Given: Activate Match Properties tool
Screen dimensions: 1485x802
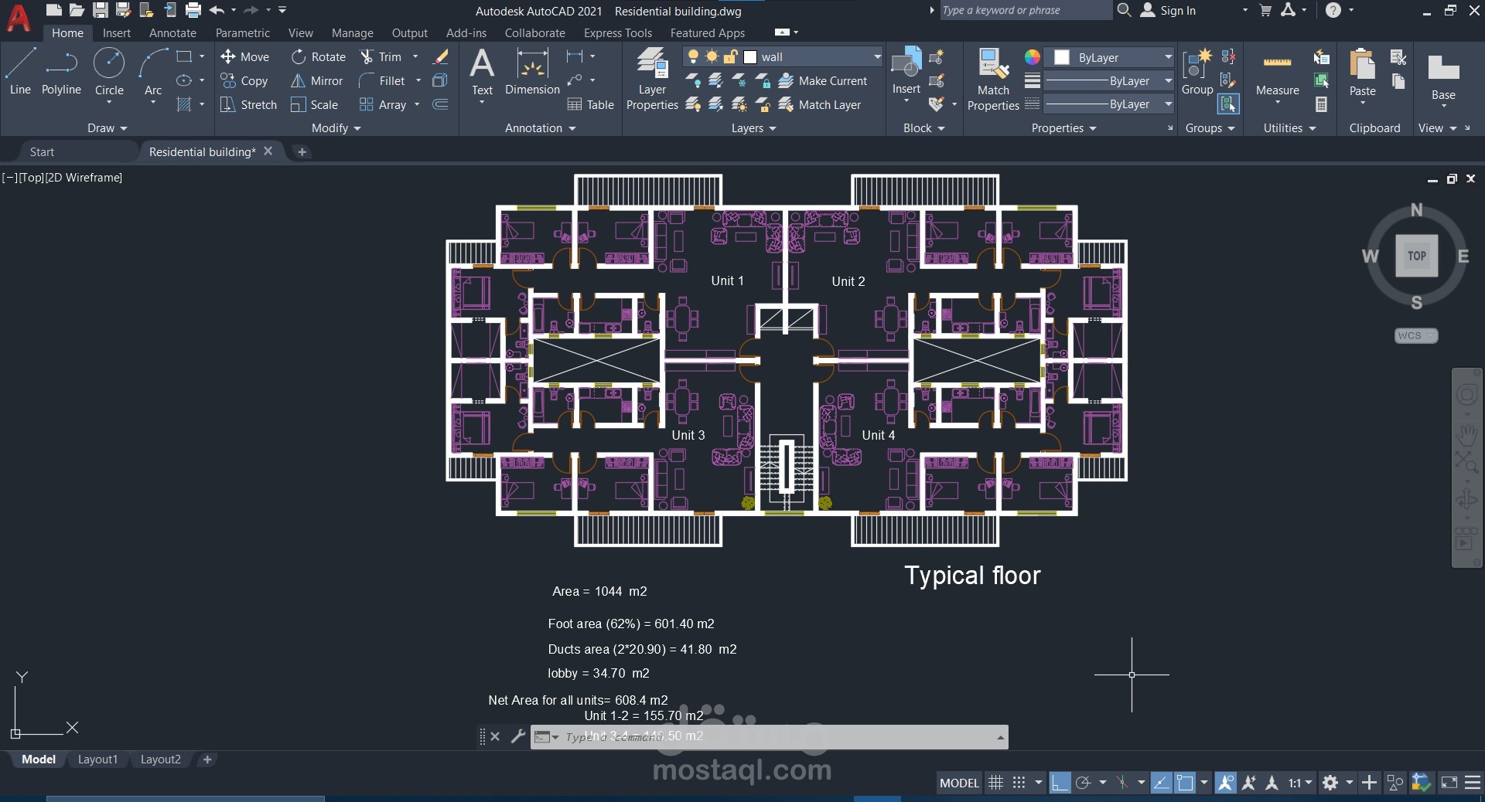Looking at the screenshot, I should point(993,79).
